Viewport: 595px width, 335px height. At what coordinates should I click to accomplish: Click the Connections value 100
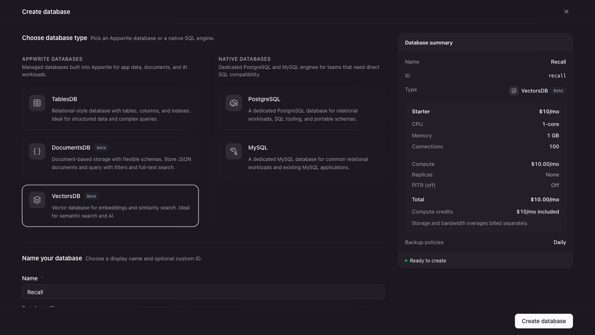[x=554, y=146]
